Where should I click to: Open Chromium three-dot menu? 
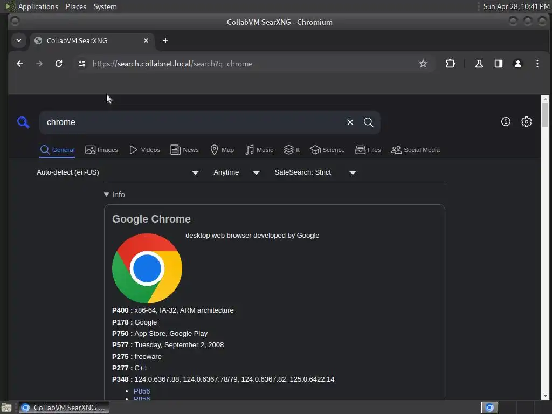537,64
